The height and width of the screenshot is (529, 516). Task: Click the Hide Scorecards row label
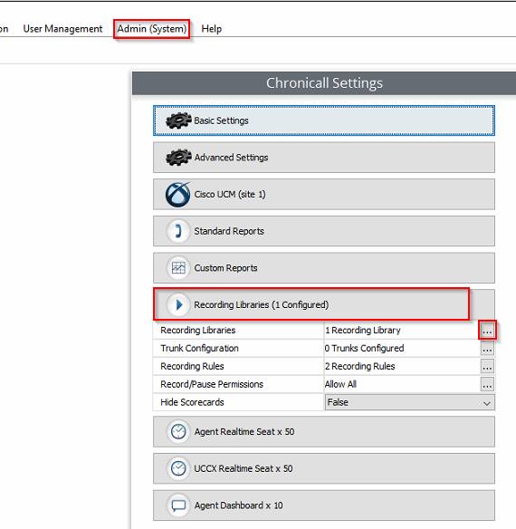click(192, 402)
